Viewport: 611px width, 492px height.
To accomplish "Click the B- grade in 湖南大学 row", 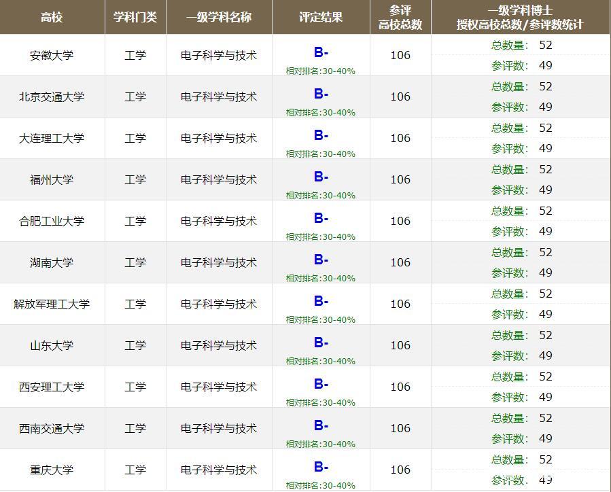I will (x=321, y=260).
